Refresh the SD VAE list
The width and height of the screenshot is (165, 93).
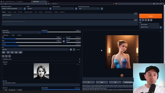point(51,9)
